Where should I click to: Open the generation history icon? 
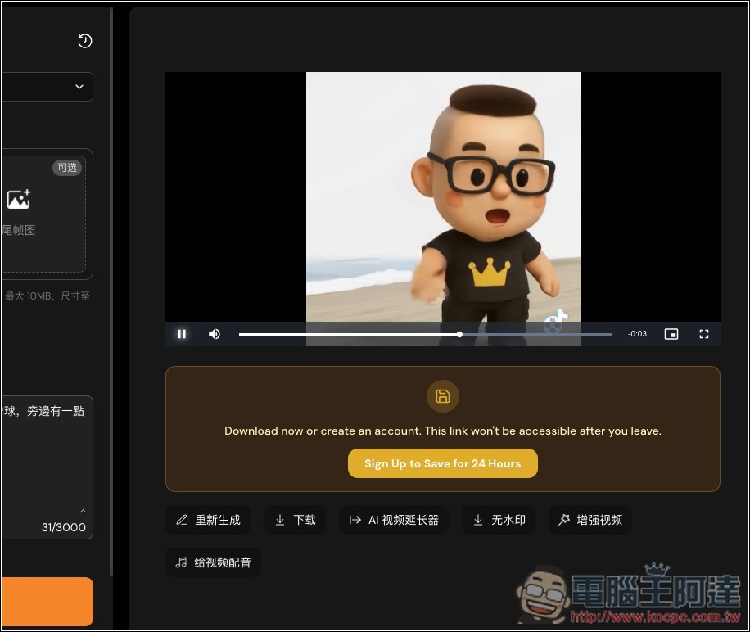click(x=85, y=40)
